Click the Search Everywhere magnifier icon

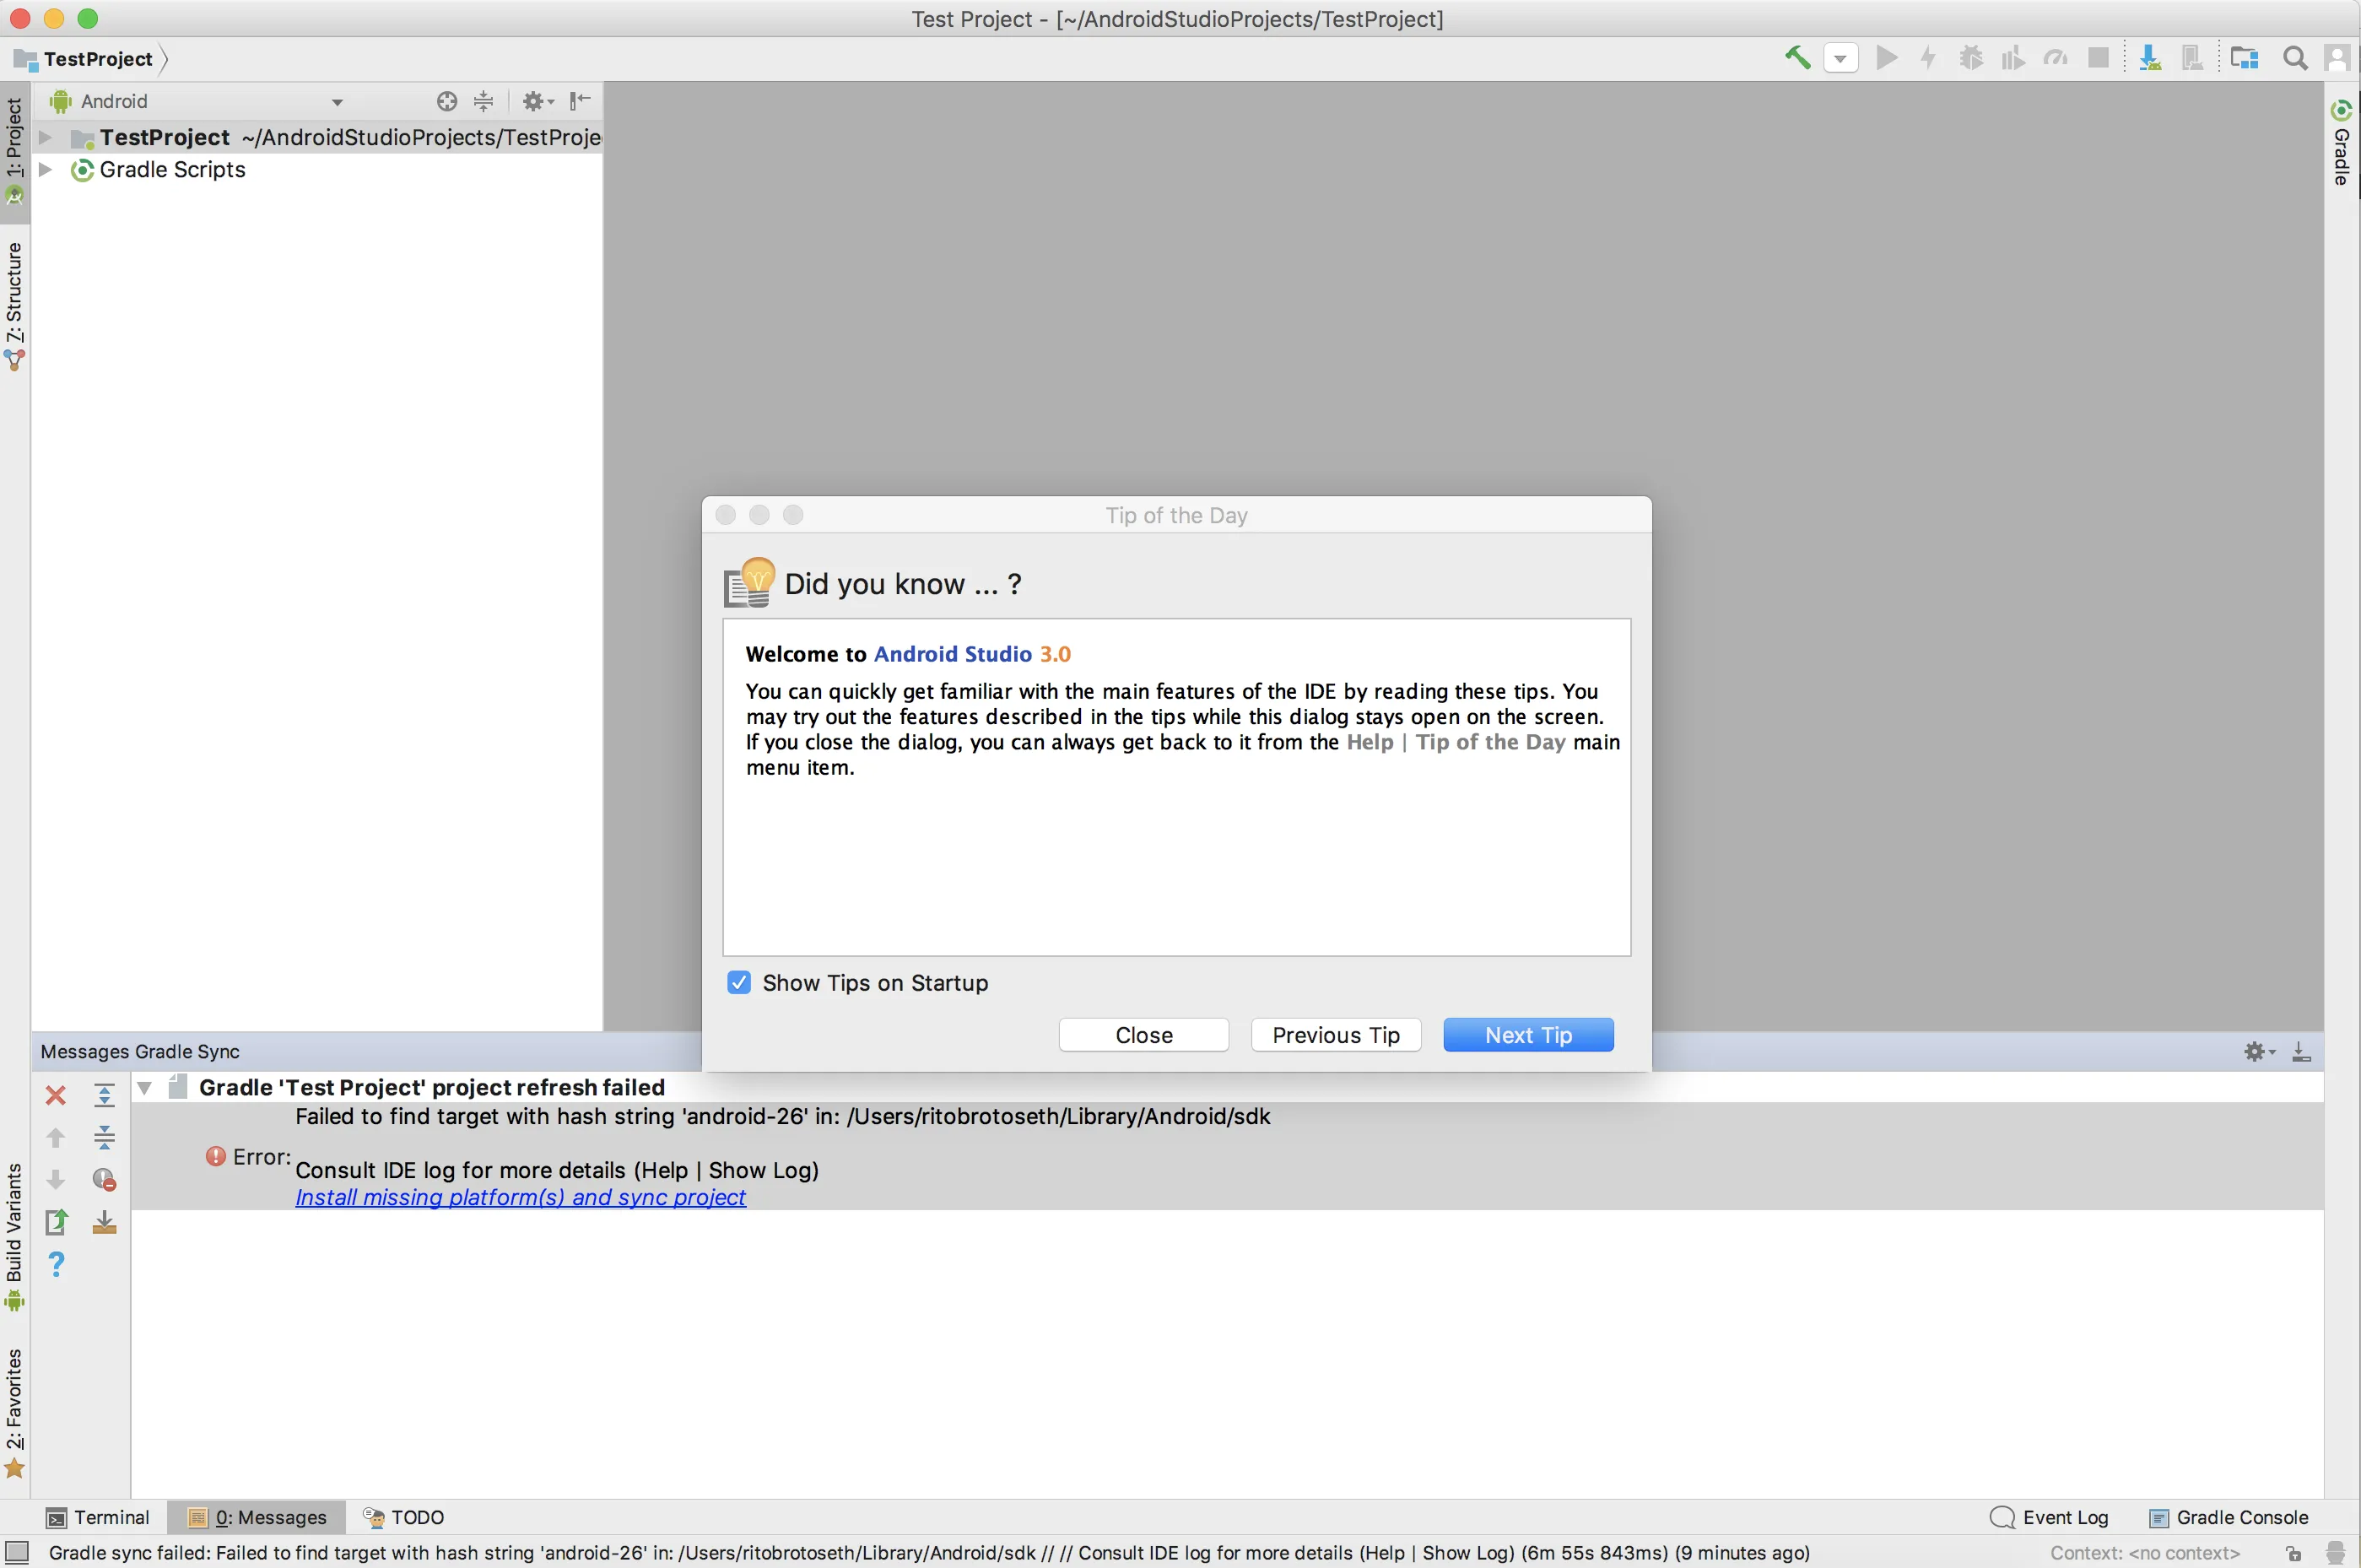[x=2295, y=58]
